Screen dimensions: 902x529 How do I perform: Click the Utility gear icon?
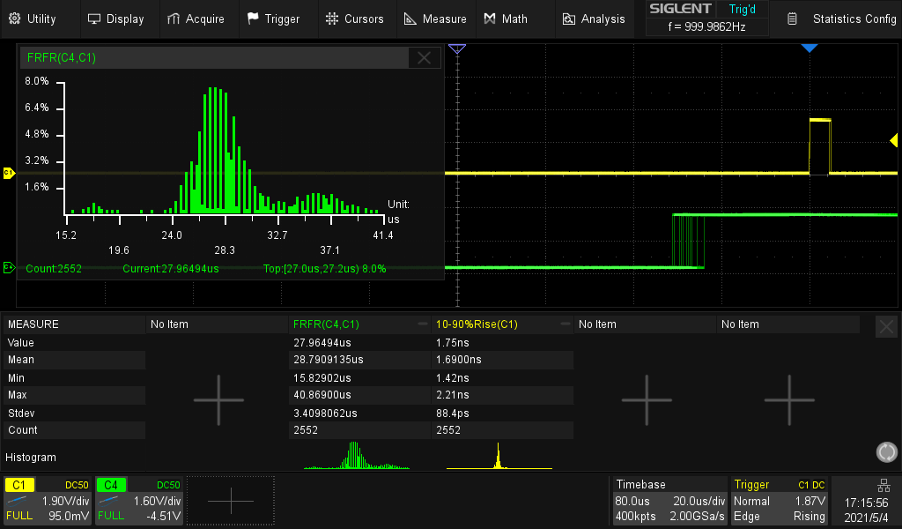pos(15,19)
